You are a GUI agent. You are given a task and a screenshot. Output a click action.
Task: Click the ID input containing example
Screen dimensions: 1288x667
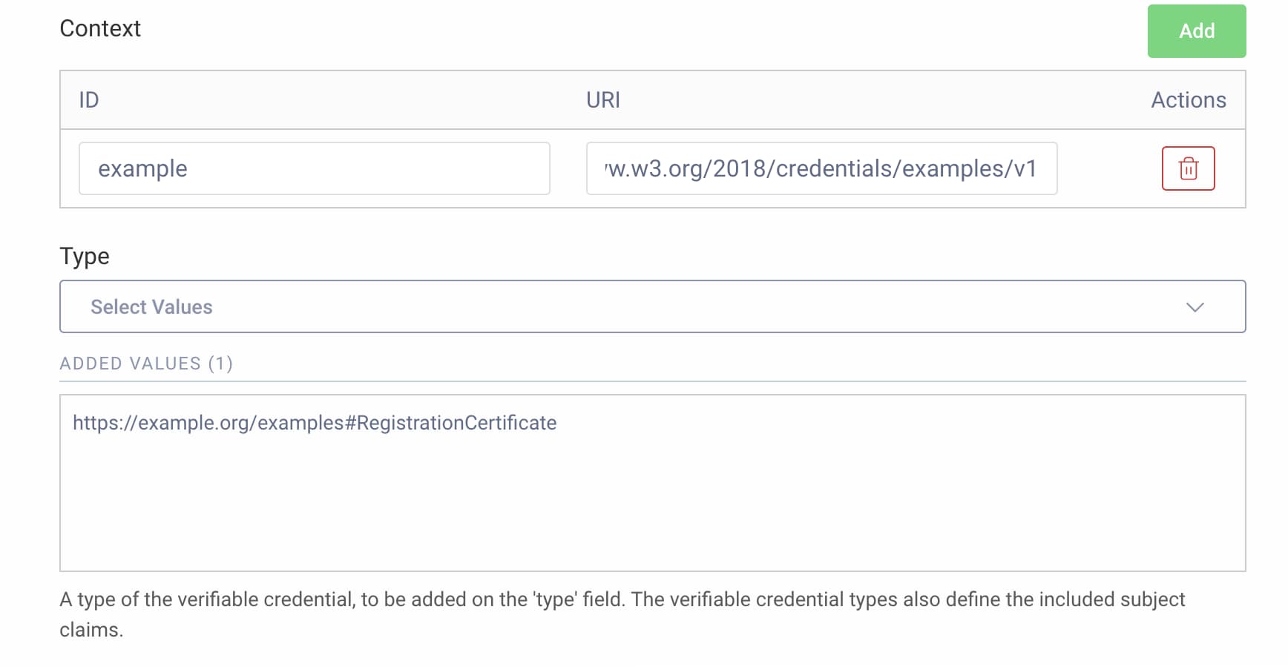tap(315, 168)
